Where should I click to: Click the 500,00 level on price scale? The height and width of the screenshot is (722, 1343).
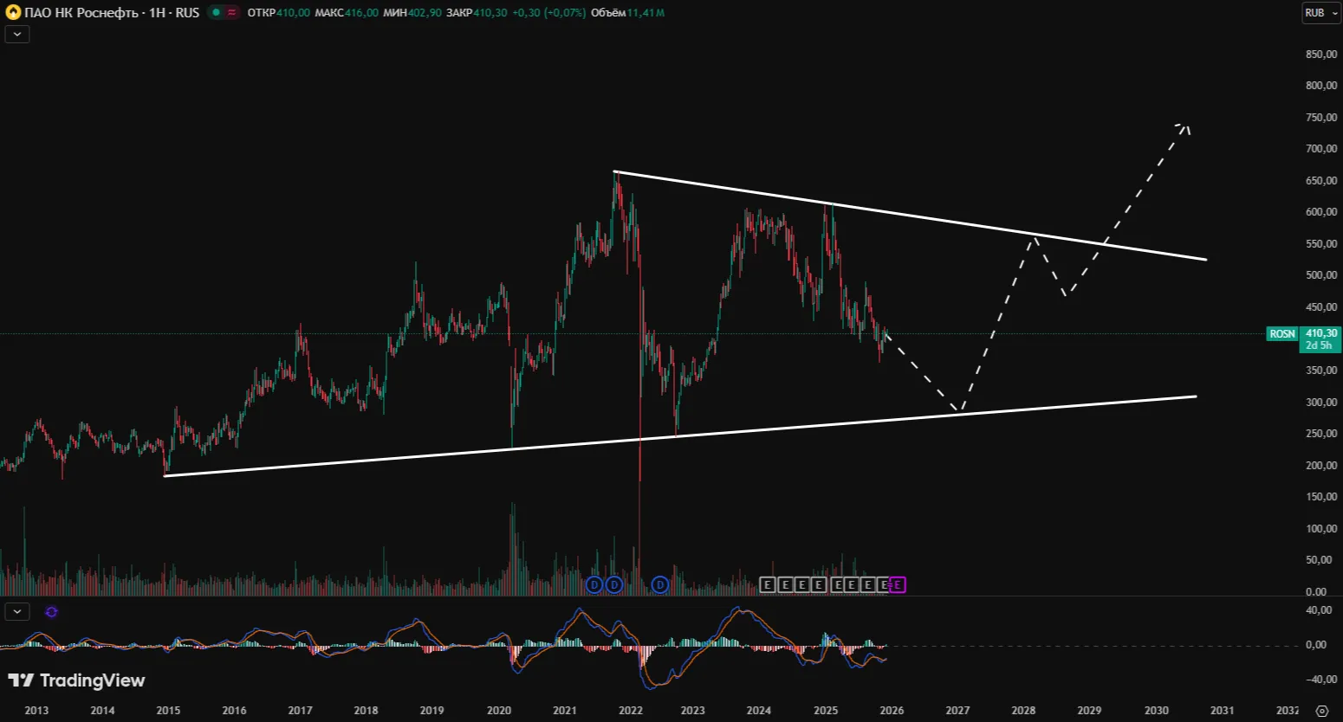[1320, 275]
